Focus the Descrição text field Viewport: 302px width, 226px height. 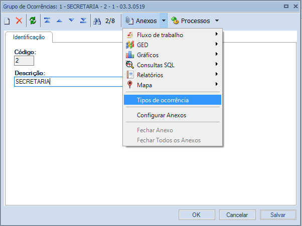(x=69, y=82)
